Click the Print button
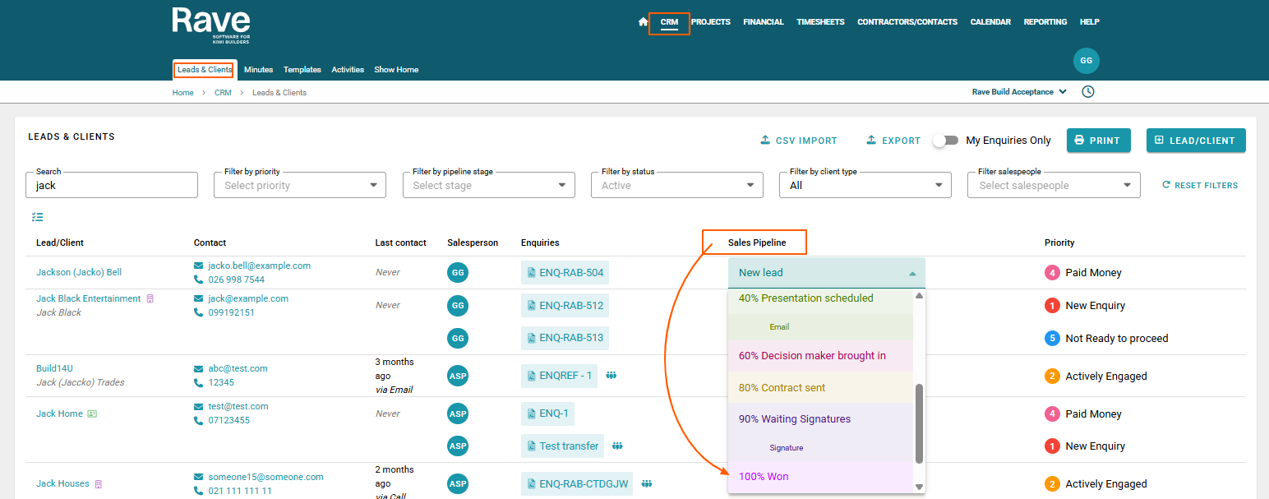The width and height of the screenshot is (1269, 499). click(x=1099, y=141)
